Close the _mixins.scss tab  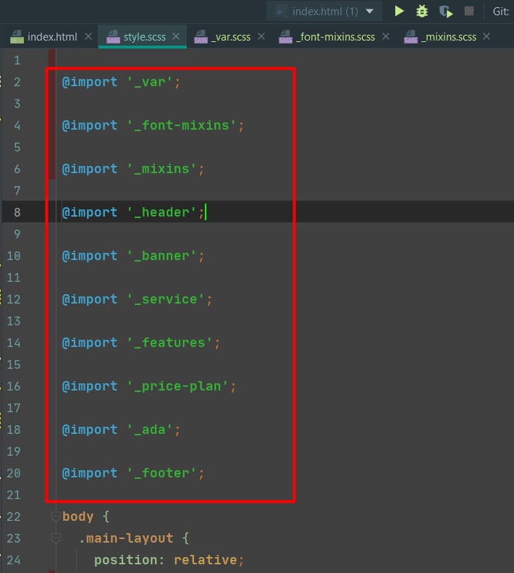coord(486,36)
